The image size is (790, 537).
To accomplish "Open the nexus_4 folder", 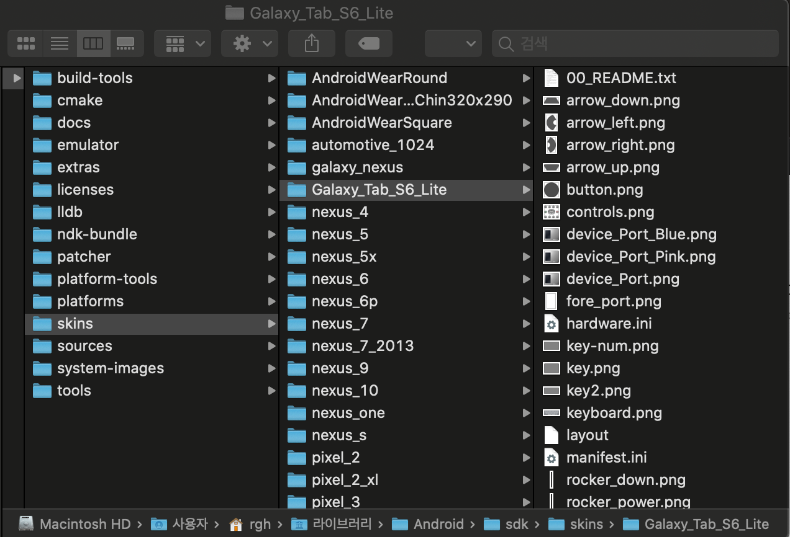I will point(406,212).
